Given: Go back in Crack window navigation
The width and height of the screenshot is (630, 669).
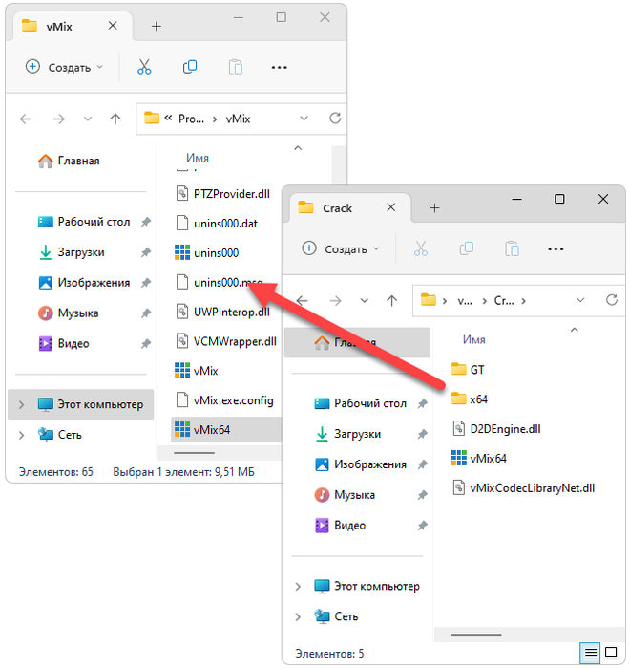Looking at the screenshot, I should pyautogui.click(x=303, y=301).
